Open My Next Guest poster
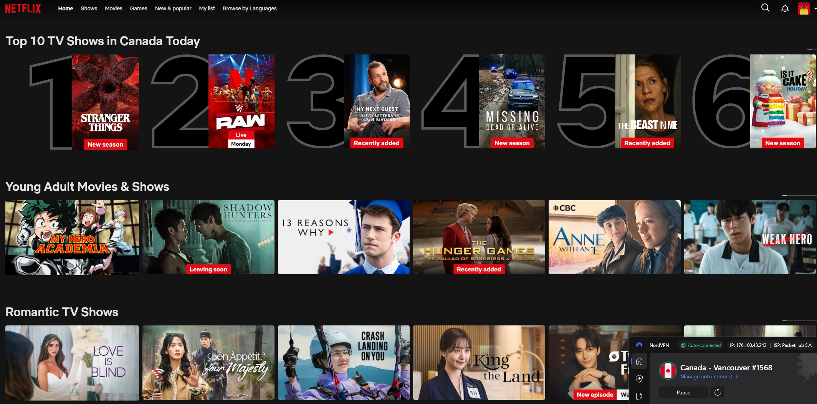 coord(377,102)
